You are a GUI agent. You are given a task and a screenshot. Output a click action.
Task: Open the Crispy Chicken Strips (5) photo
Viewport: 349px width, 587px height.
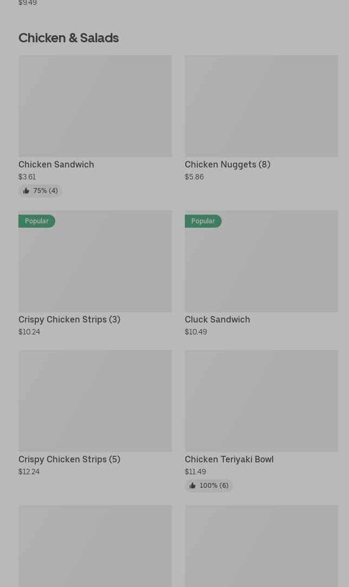point(95,401)
